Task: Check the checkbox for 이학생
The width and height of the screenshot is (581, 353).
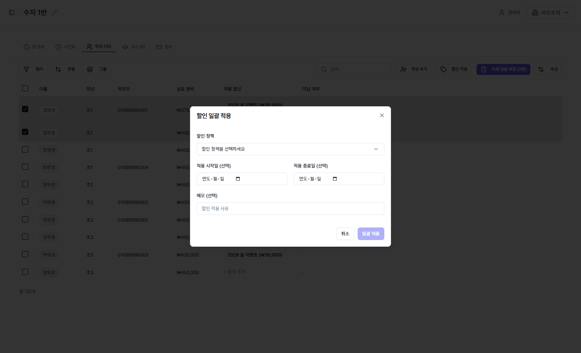Action: coord(25,202)
